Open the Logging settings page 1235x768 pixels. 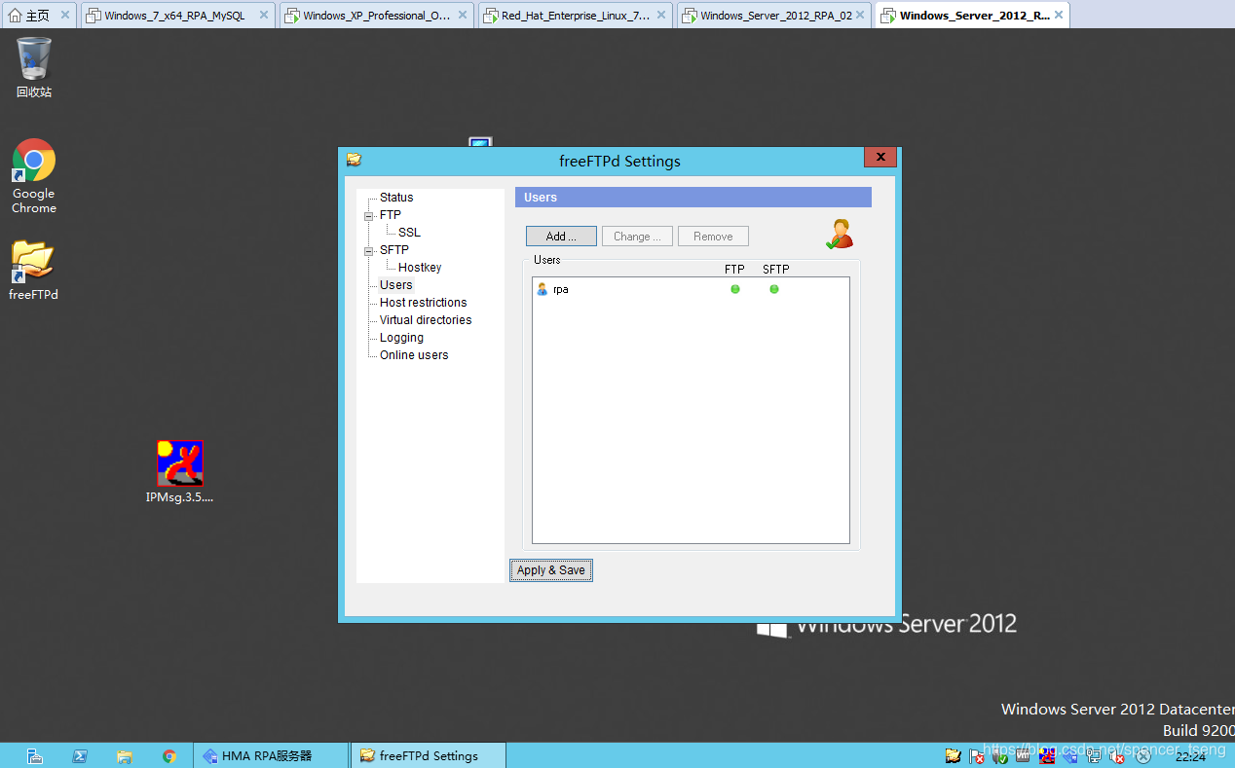click(401, 338)
